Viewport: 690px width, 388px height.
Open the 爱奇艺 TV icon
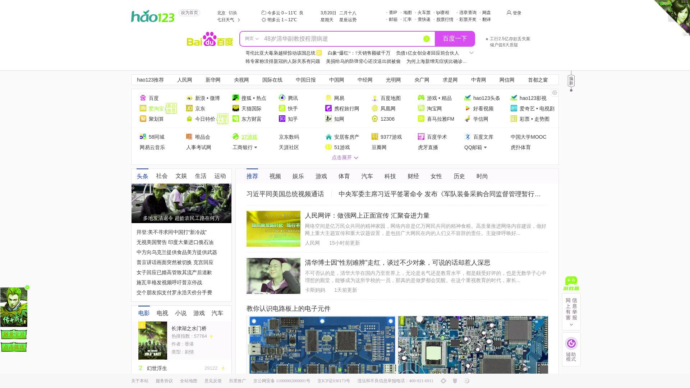(x=514, y=108)
